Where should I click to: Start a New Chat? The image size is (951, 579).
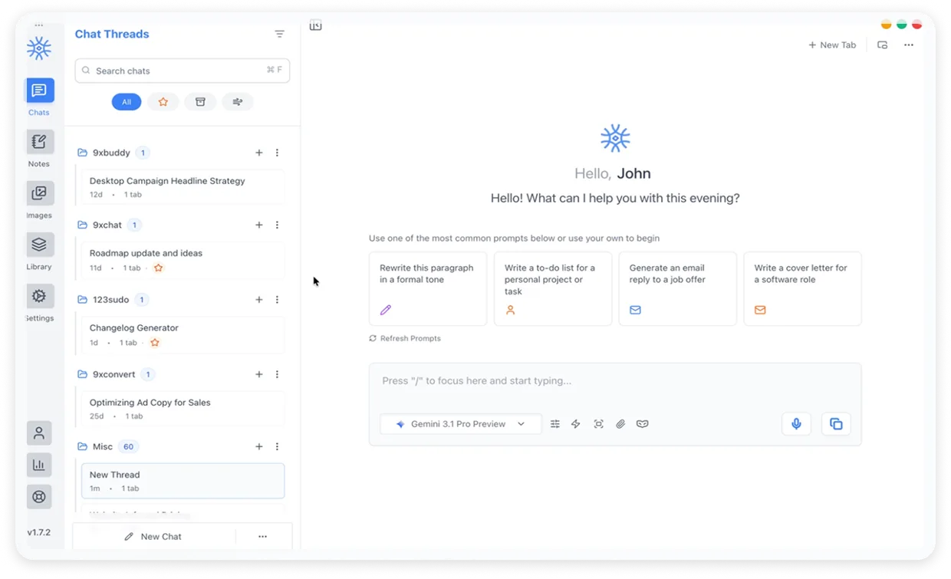click(153, 536)
